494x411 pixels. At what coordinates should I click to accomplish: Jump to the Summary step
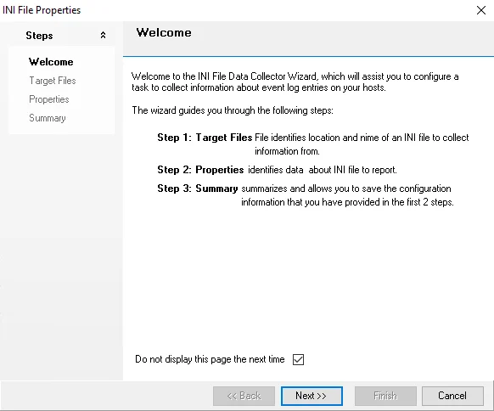pos(48,118)
